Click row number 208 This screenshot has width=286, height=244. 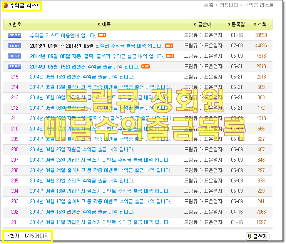coord(15,150)
